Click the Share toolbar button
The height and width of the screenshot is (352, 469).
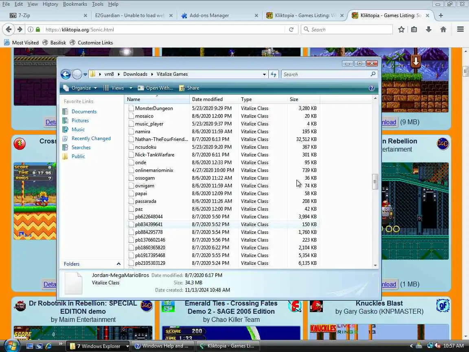[x=189, y=88]
